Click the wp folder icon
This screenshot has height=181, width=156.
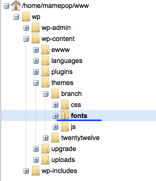click(x=26, y=17)
